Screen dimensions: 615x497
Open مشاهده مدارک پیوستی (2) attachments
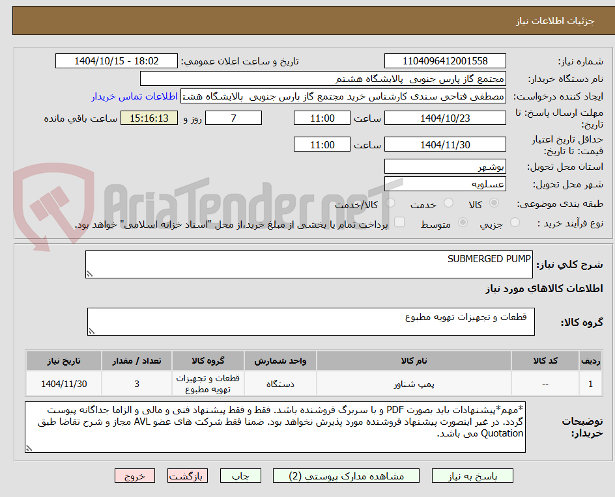coord(346,476)
